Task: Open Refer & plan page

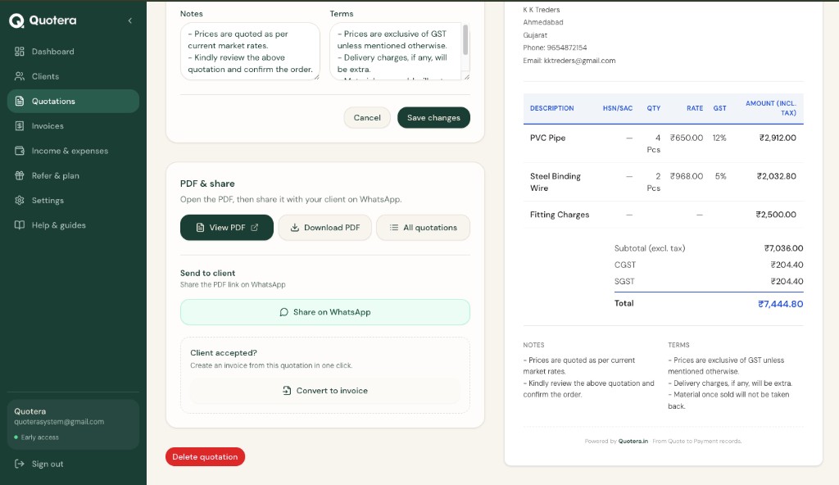Action: [x=73, y=175]
